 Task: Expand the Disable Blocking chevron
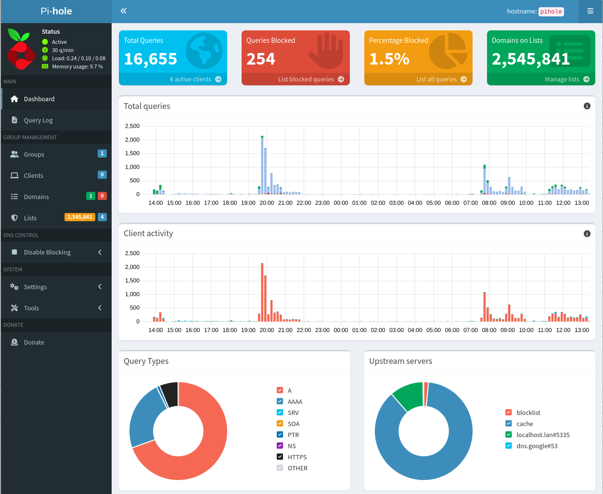(100, 252)
